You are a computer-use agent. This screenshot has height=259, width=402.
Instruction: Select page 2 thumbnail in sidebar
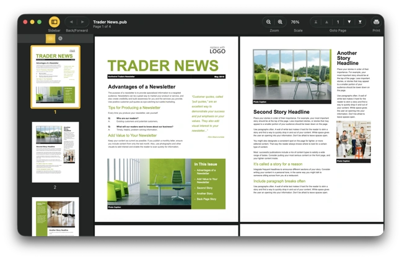coord(55,152)
